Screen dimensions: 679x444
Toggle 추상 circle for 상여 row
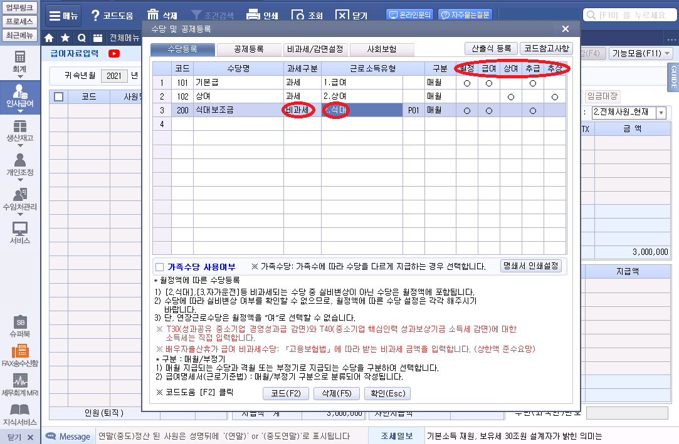tap(555, 97)
